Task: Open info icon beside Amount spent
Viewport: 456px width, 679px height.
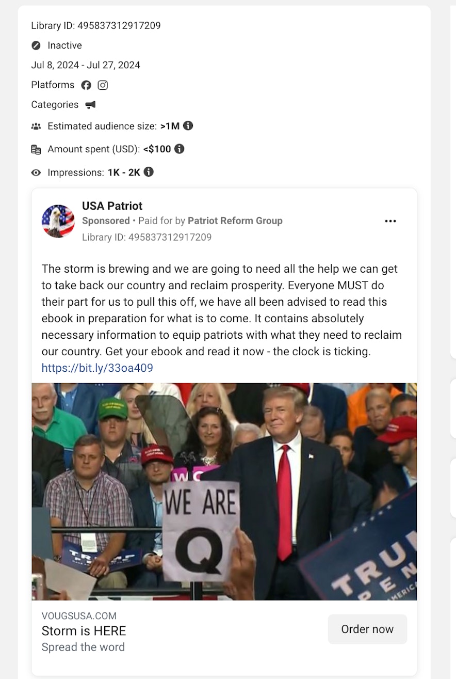Action: click(x=179, y=149)
